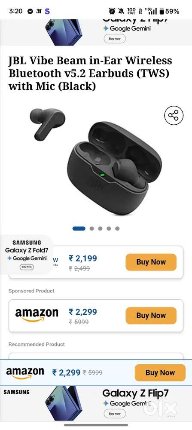192x430 pixels.
Task: Tap the Amazon logo in bottom sticky bar
Action: 25,373
